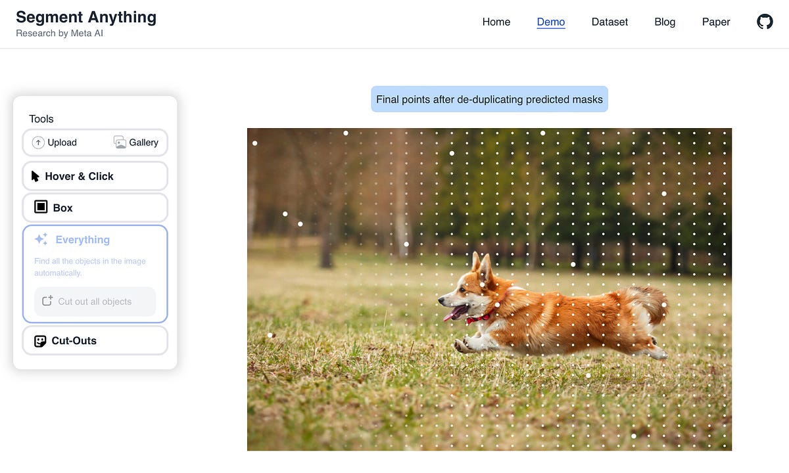Open the Paper link
Screen dimensions: 789x473
click(x=716, y=22)
